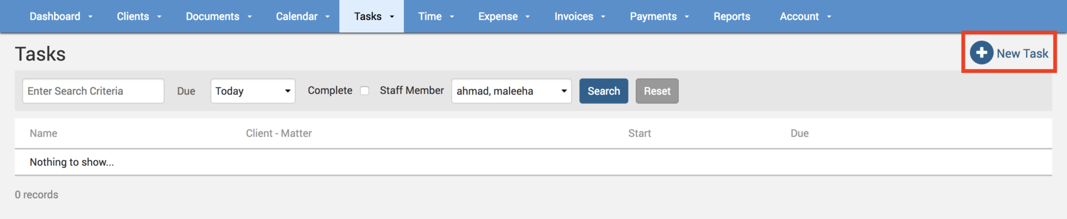This screenshot has width=1067, height=219.
Task: Open the Calendar menu
Action: pyautogui.click(x=302, y=17)
